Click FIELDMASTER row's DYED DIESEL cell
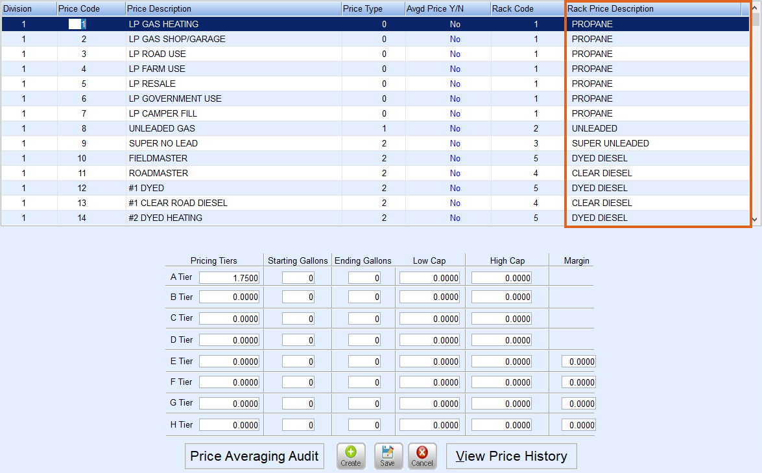 [658, 158]
